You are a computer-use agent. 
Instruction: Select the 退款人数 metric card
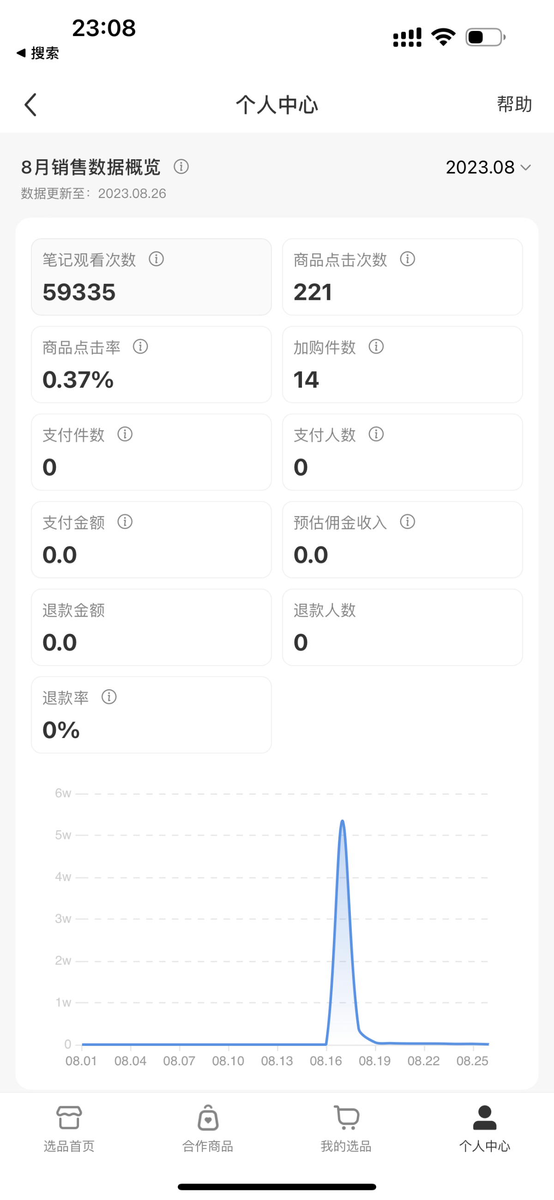click(402, 628)
